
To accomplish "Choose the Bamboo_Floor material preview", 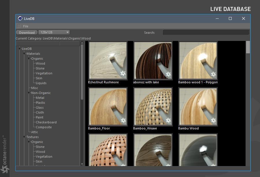I will click(108, 107).
